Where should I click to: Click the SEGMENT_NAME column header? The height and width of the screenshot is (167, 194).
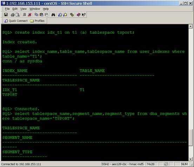tap(17, 138)
